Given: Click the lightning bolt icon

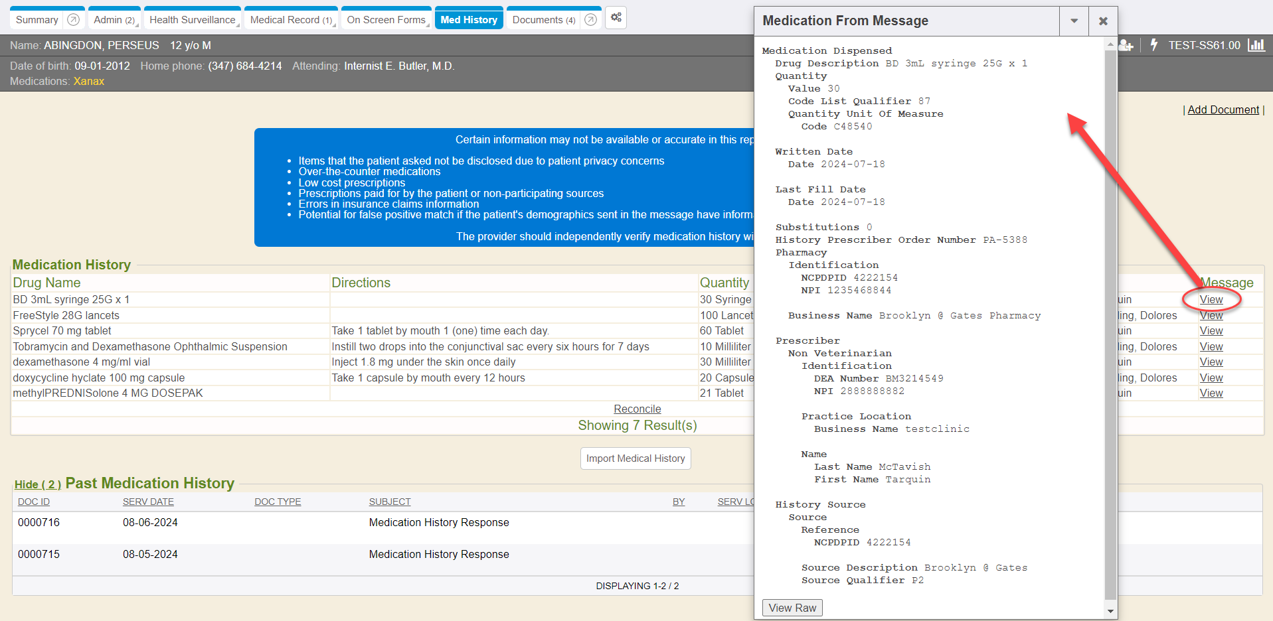Looking at the screenshot, I should tap(1154, 44).
